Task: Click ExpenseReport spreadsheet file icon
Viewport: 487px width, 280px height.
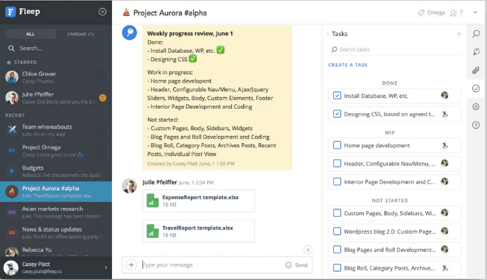Action: (x=153, y=201)
